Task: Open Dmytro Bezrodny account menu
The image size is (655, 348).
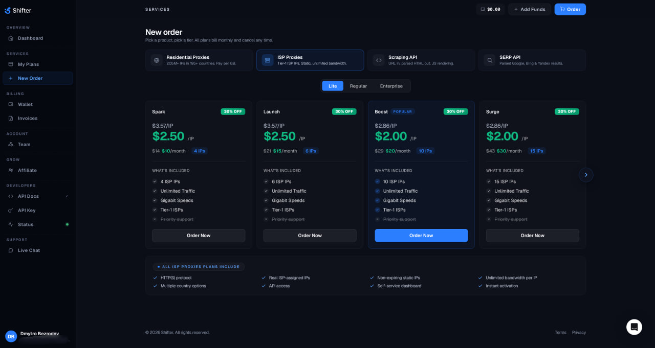Action: [37, 336]
